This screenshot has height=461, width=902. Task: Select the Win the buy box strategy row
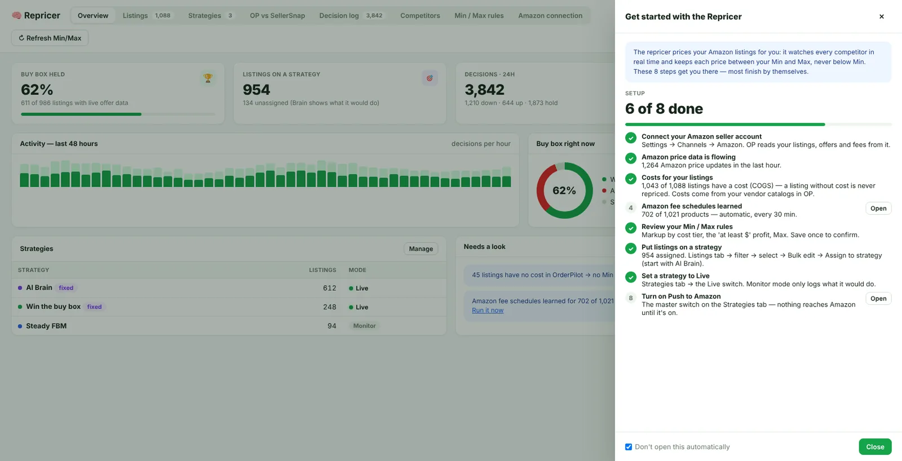coord(229,307)
